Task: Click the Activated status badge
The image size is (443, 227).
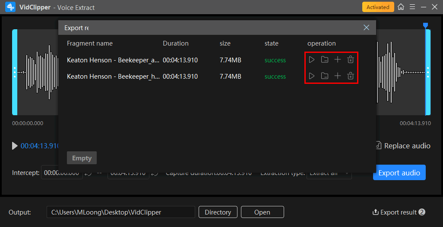Action: [x=378, y=7]
